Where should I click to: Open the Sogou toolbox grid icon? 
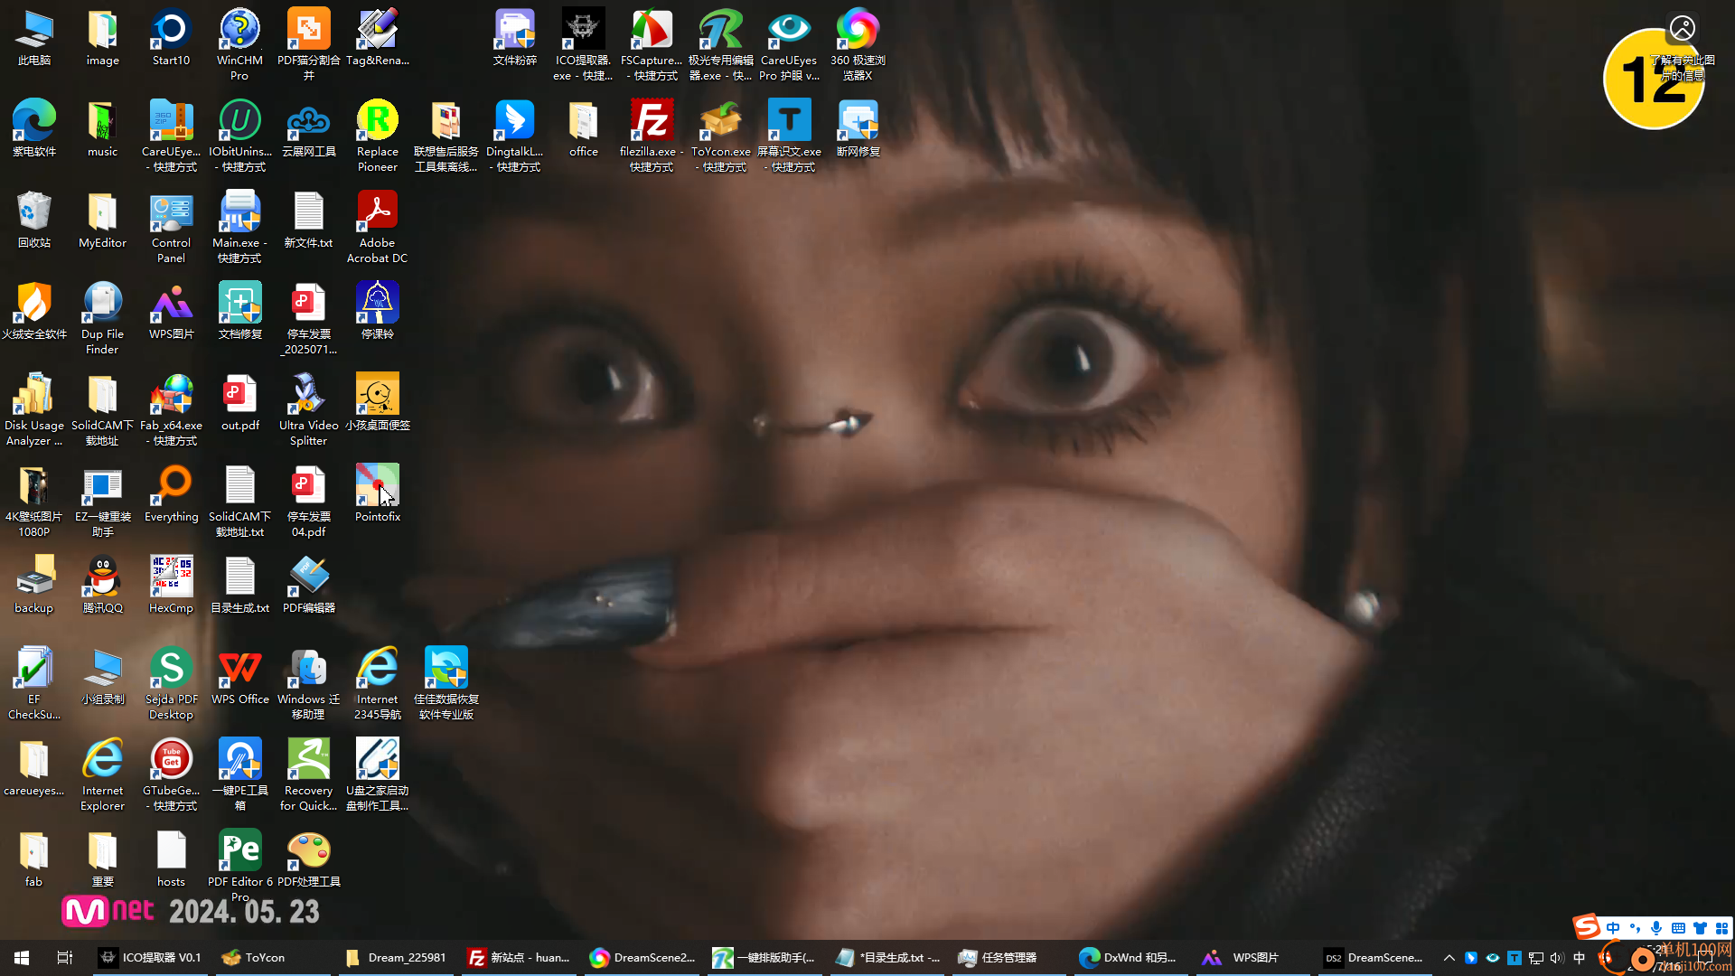[1721, 928]
